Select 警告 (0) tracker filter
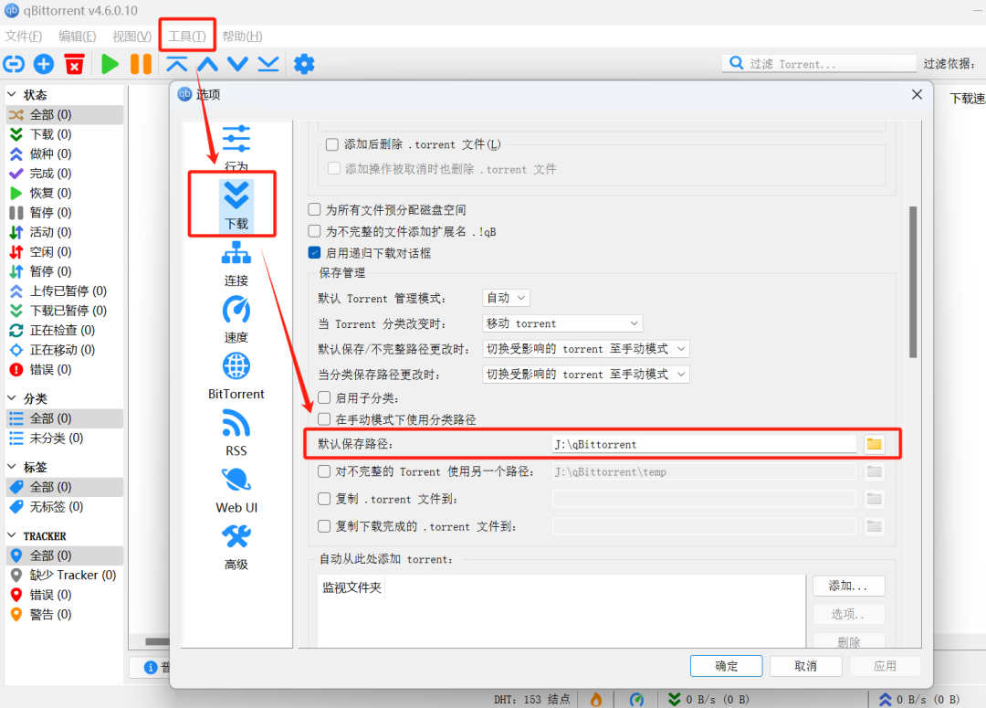 (65, 614)
